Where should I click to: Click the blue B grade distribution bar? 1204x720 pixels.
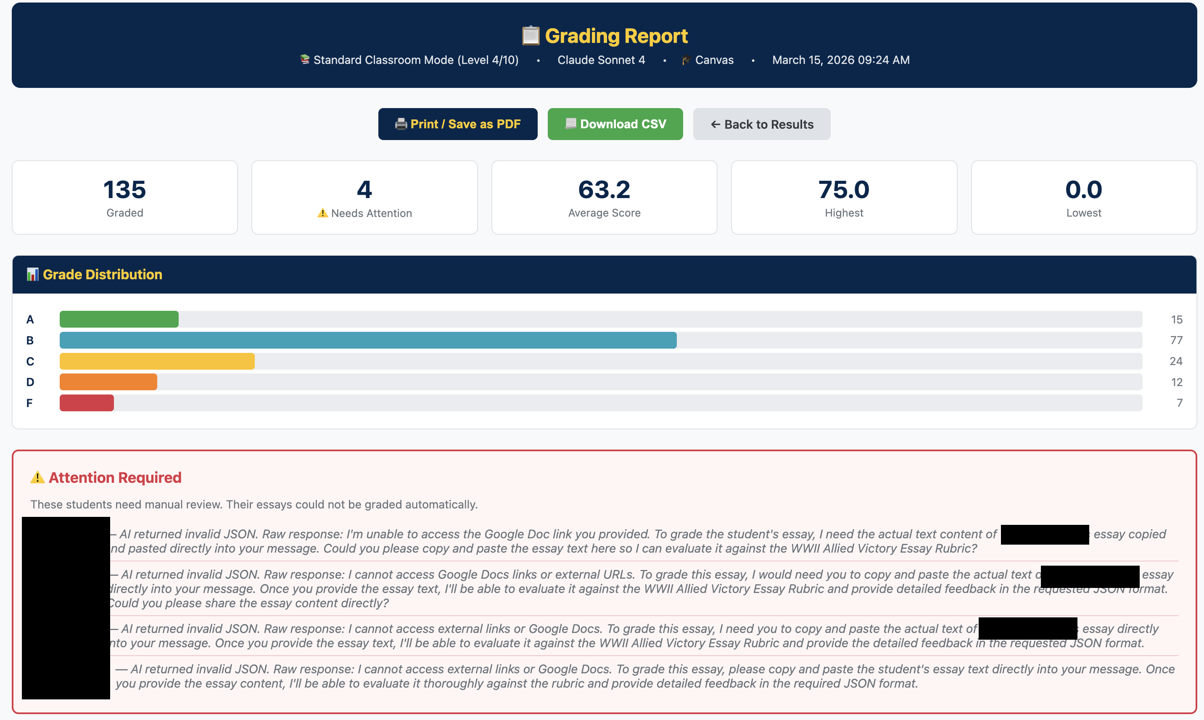click(367, 340)
